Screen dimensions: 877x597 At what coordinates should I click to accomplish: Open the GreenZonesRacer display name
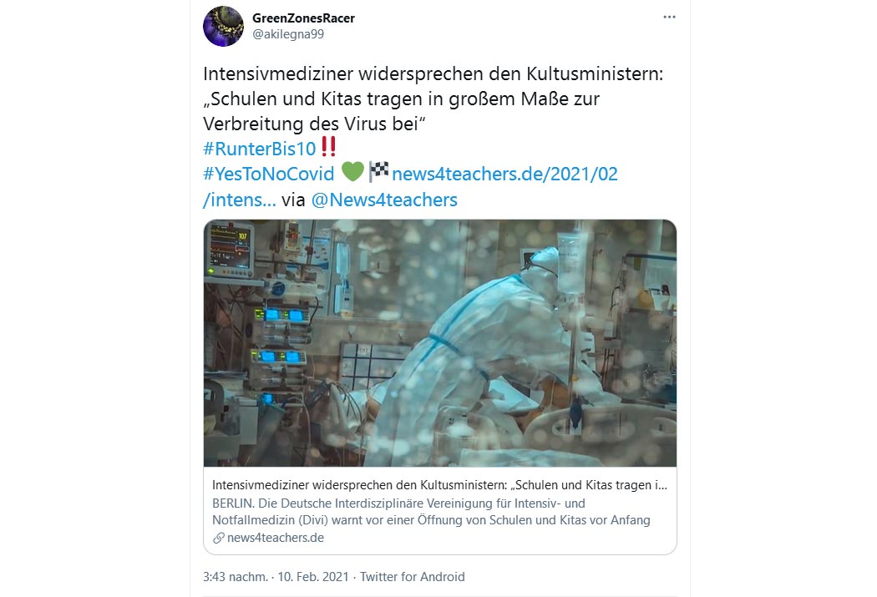pyautogui.click(x=303, y=18)
